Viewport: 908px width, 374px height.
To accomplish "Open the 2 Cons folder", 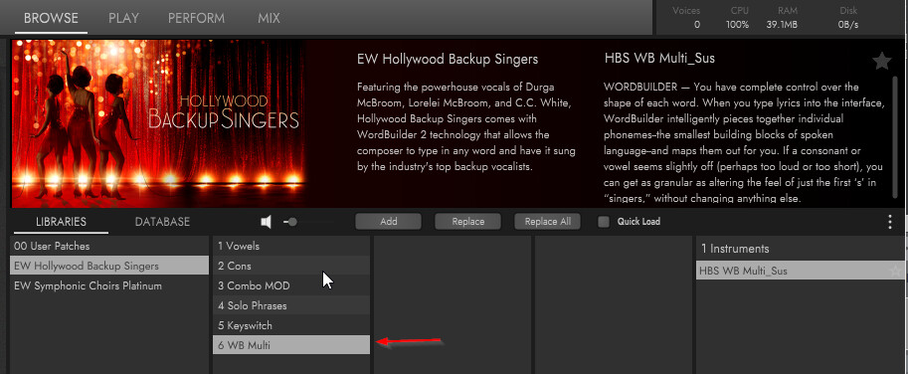I will (x=291, y=267).
